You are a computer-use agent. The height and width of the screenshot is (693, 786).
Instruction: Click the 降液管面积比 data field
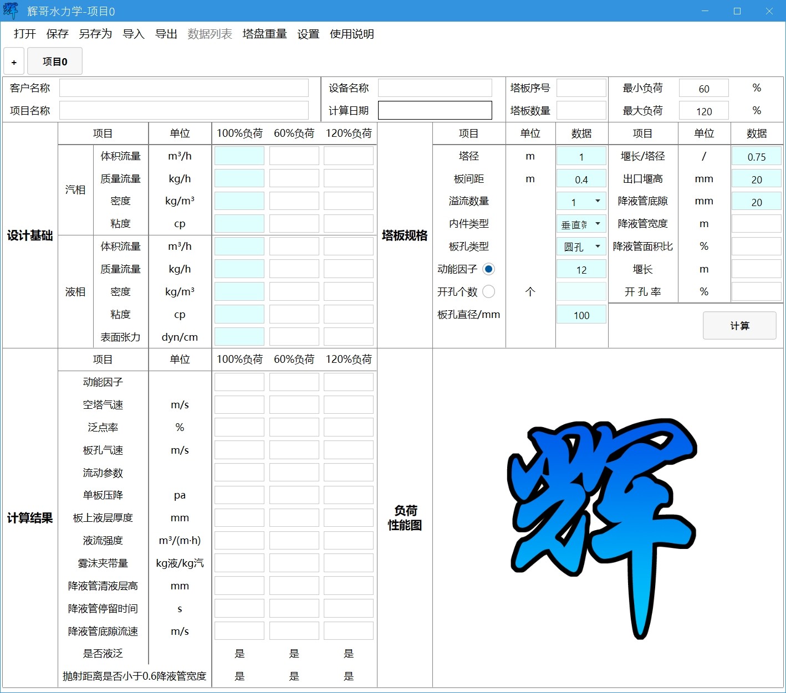(757, 247)
